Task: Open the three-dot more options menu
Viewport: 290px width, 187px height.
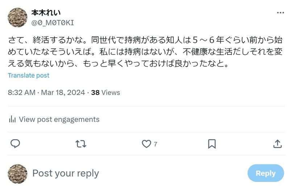Action: pos(280,13)
